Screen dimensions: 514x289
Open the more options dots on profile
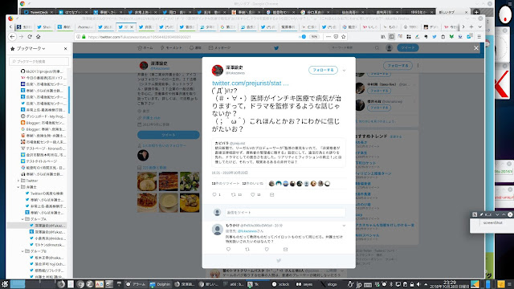[x=418, y=66]
